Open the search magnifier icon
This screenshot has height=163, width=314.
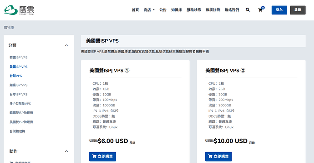(x=248, y=10)
